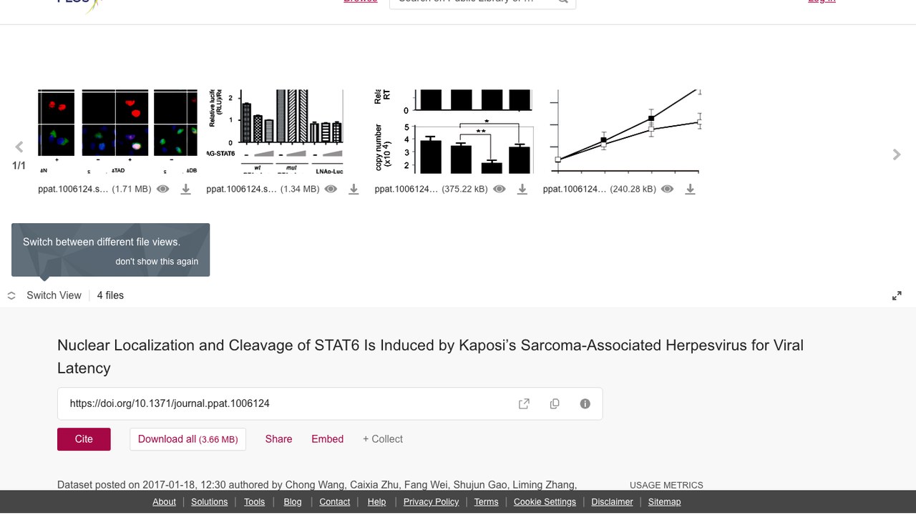This screenshot has width=916, height=515.
Task: Open DOI link in new window icon
Action: pyautogui.click(x=524, y=403)
